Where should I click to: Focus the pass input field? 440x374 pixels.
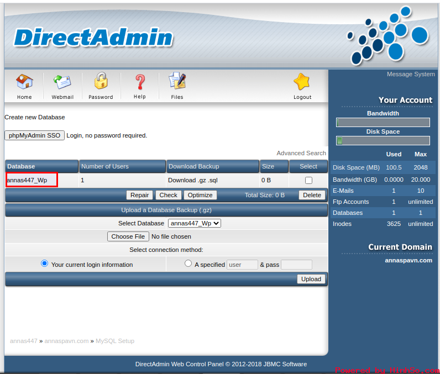296,265
